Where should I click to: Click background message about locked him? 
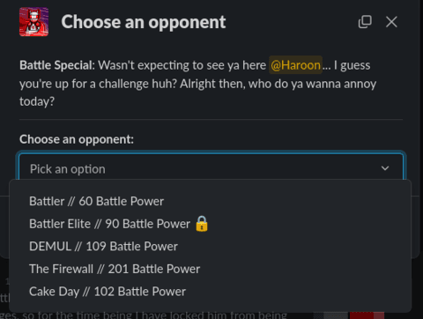pyautogui.click(x=144, y=315)
